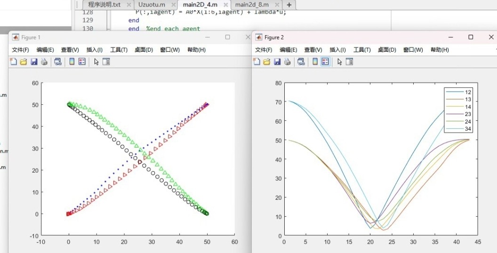Add new editor tab with plus button
The image size is (497, 253).
click(x=289, y=5)
